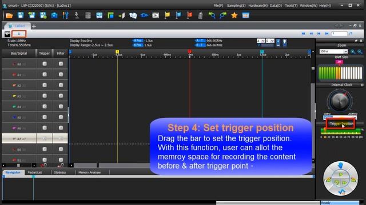The width and height of the screenshot is (366, 205).
Task: Open the blue window layout icon
Action: tap(99, 15)
